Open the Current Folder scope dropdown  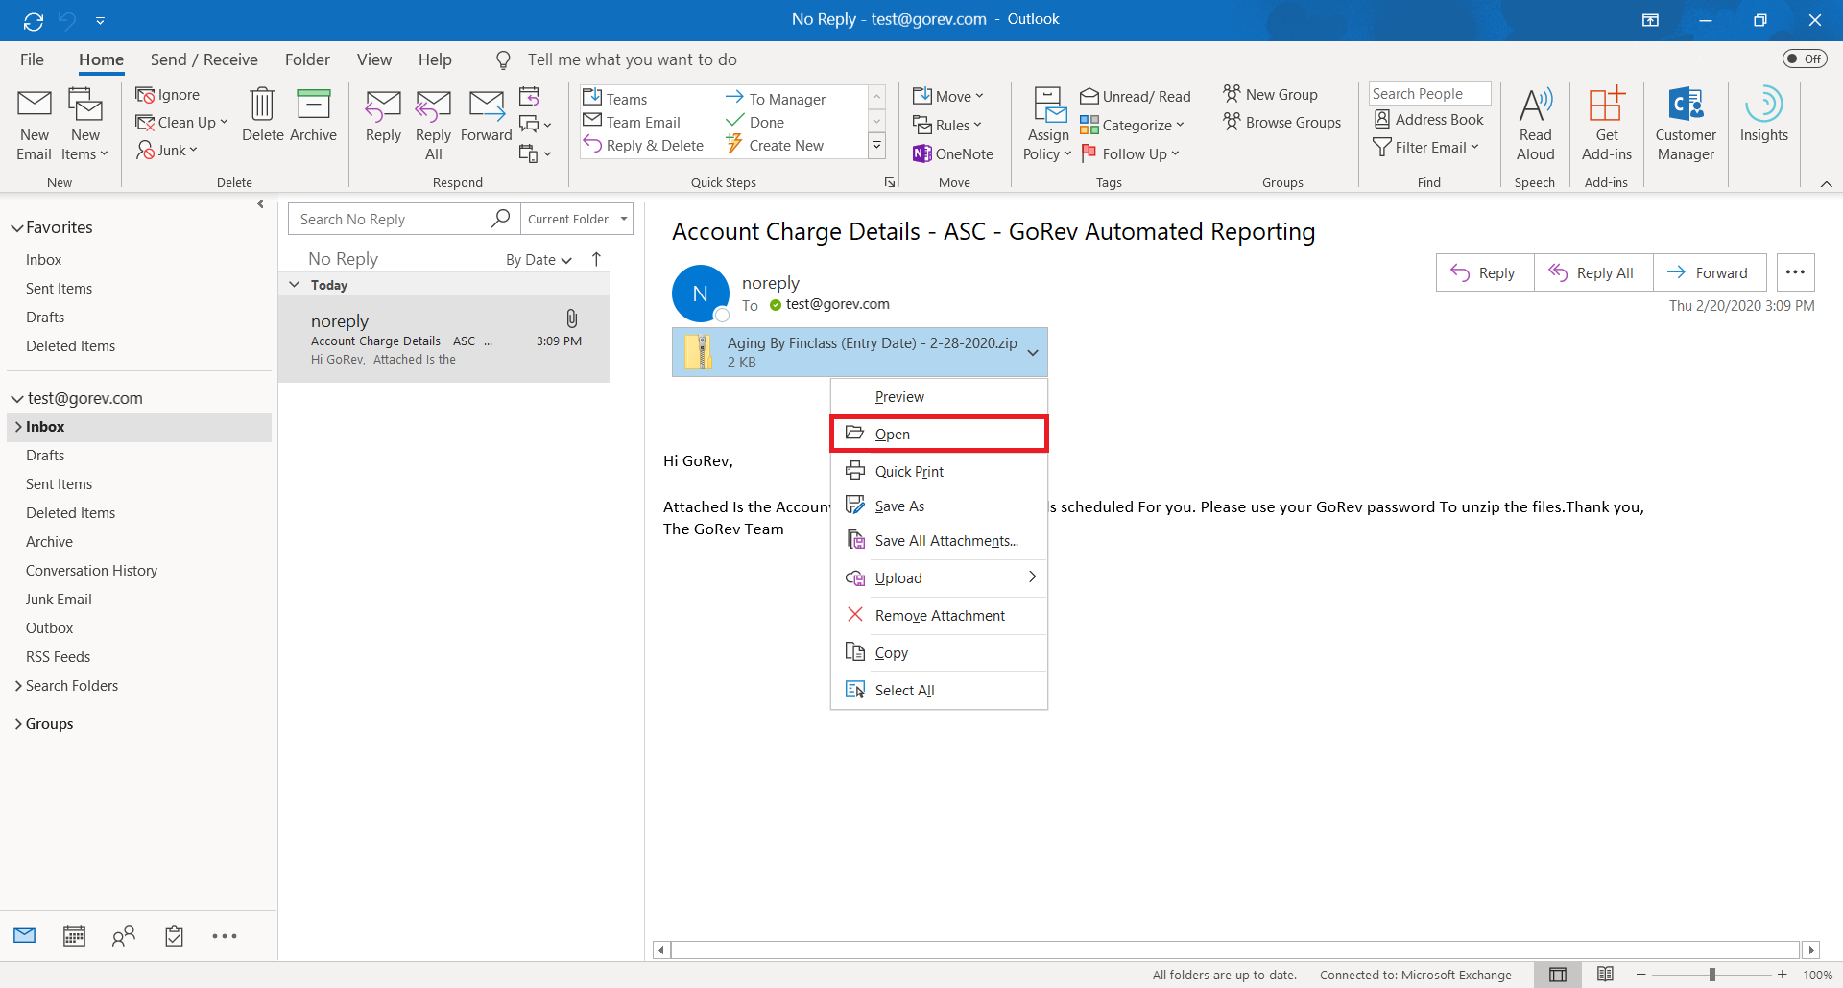577,219
